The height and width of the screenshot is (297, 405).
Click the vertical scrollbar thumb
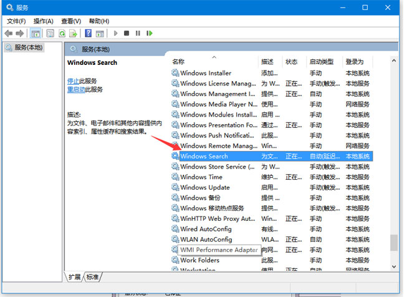coord(394,243)
